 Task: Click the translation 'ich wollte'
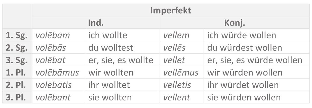(x=108, y=35)
